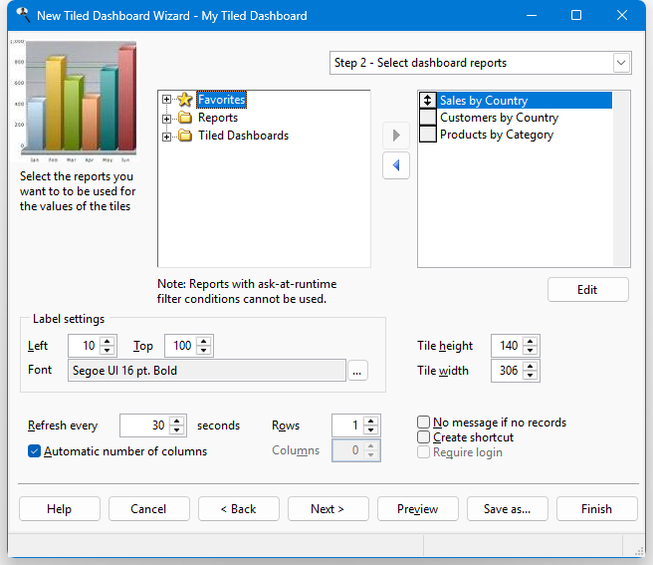Click the Edit button
This screenshot has height=565, width=653.
[587, 290]
